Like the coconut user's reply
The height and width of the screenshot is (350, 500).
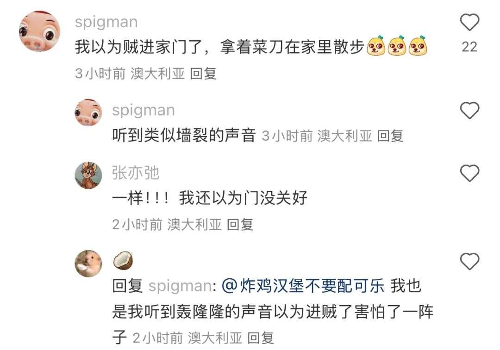point(470,261)
